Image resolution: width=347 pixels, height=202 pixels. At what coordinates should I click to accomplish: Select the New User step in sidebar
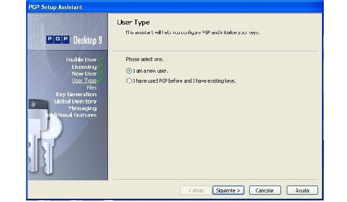[84, 74]
